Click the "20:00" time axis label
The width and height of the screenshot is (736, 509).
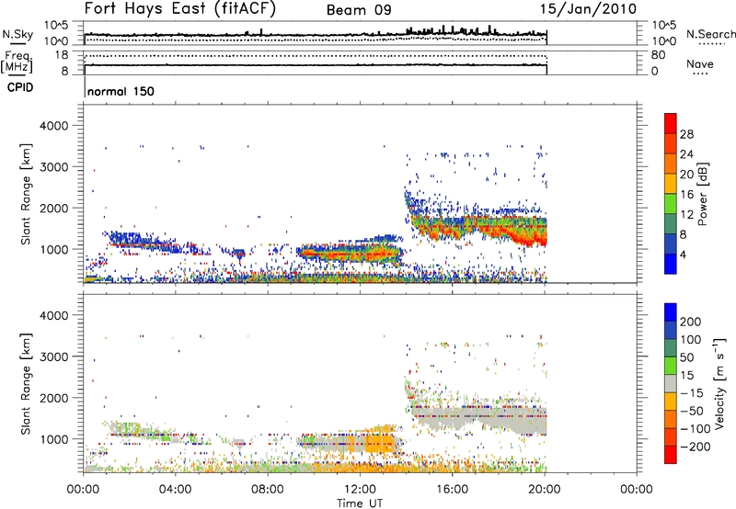pos(544,490)
